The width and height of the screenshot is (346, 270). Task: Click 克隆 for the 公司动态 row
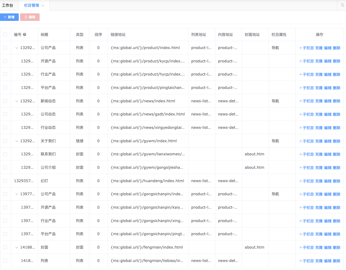tap(319, 114)
